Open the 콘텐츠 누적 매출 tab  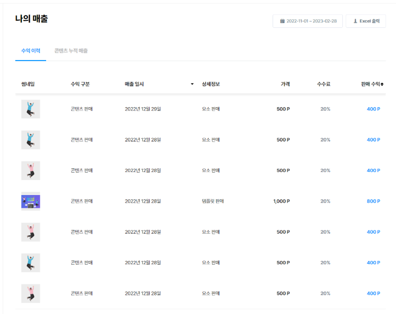(71, 51)
